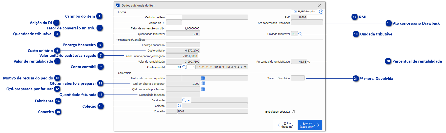Viewport: 446px width, 133px height.
Task: Click the empty RMI field after 19807
Action: tap(315, 17)
